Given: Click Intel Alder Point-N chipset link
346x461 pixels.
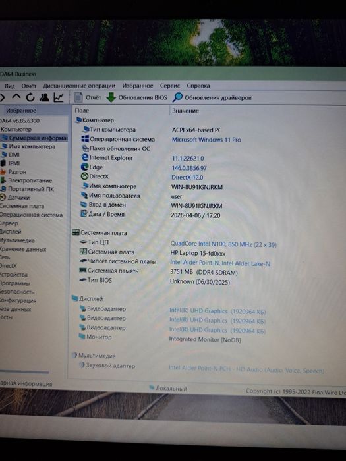Looking at the screenshot, I should [x=220, y=263].
